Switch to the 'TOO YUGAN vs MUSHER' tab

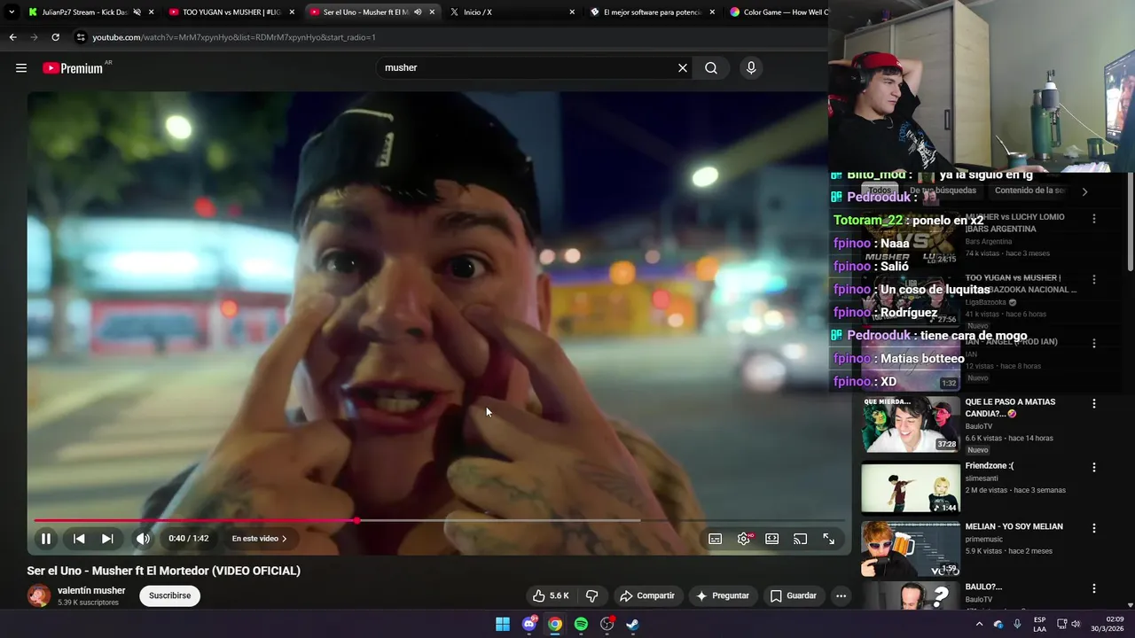[x=231, y=12]
